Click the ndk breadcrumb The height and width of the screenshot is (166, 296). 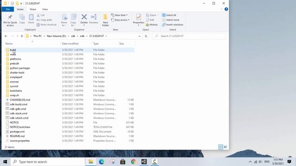click(x=82, y=36)
